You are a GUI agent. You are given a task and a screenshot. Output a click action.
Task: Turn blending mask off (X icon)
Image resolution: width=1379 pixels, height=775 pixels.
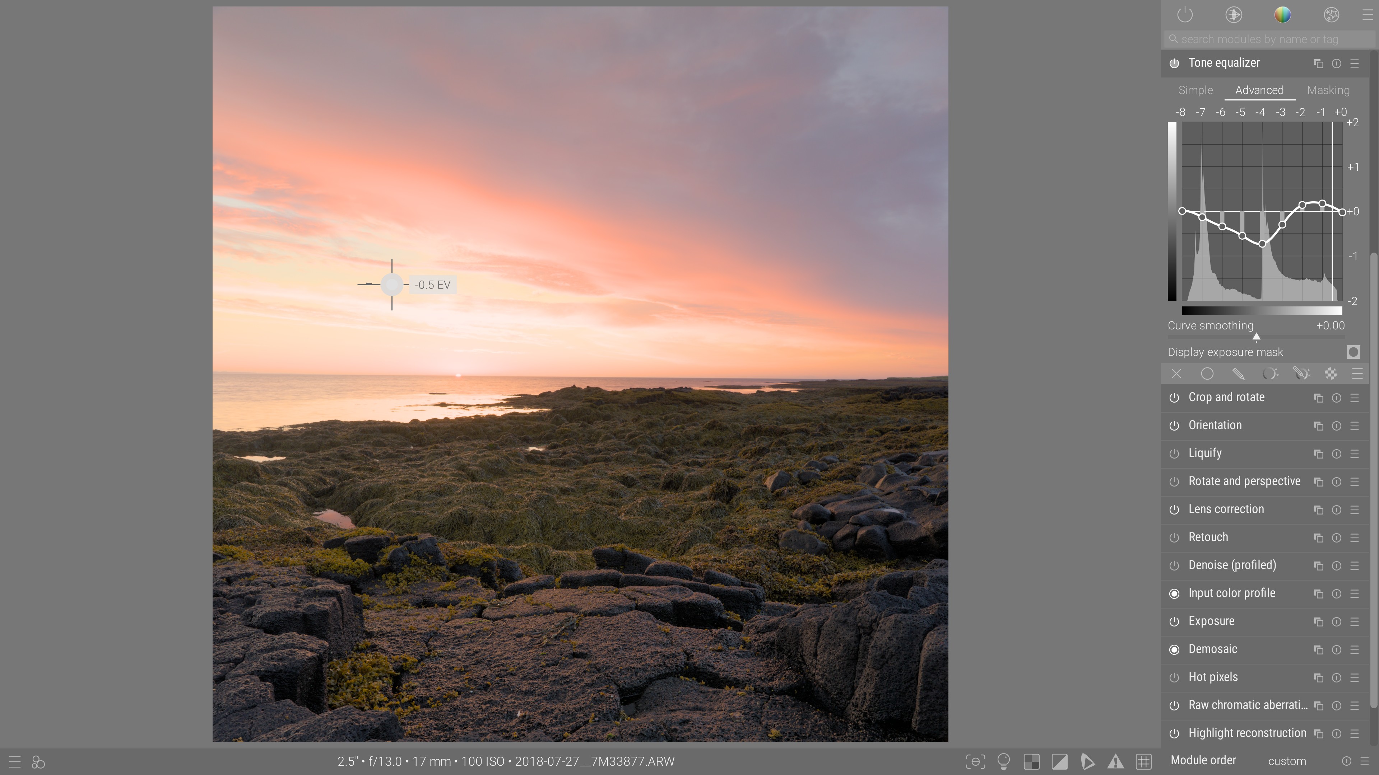click(x=1176, y=373)
